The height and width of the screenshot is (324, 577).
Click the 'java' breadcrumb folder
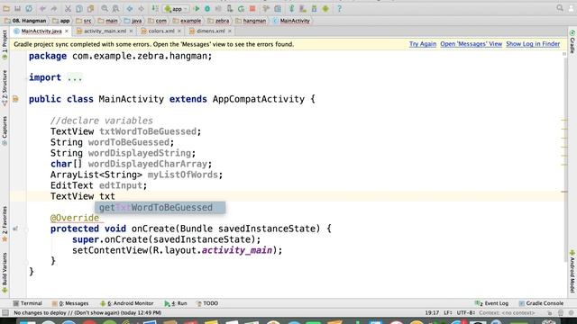[133, 21]
